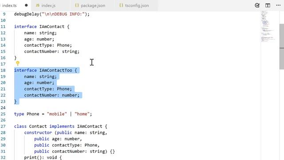Click line number 27 in the gutter

point(3,126)
